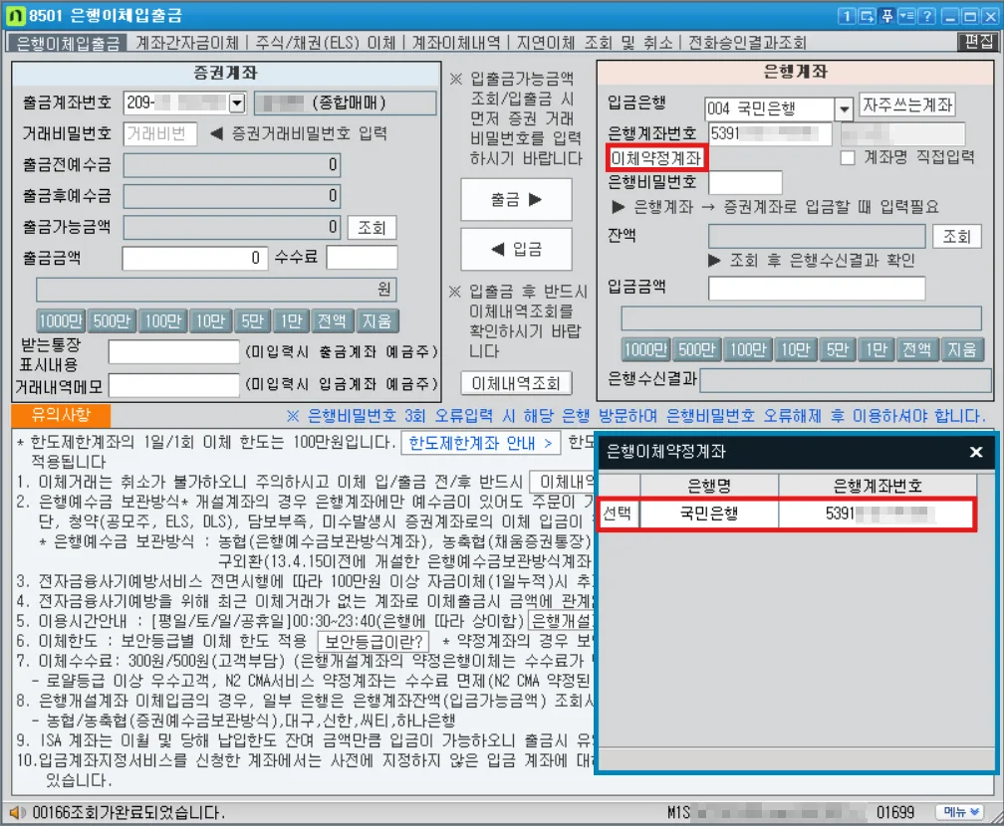Image resolution: width=1004 pixels, height=826 pixels.
Task: Click the screen group number 1 icon
Action: [x=847, y=16]
